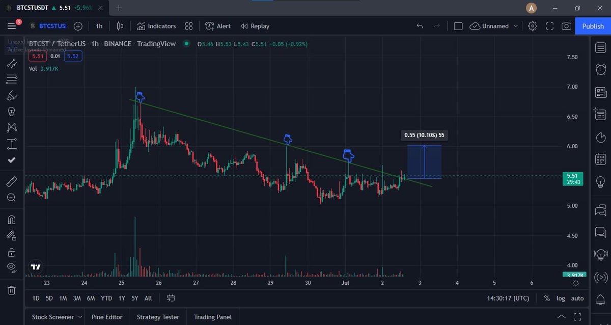Select the Trend Line drawing tool
This screenshot has width=611, height=325.
12,63
